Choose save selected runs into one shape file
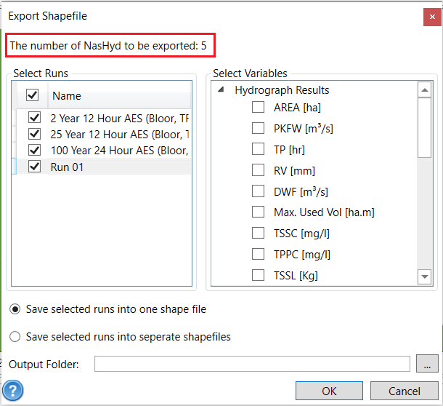The width and height of the screenshot is (443, 406). pyautogui.click(x=15, y=309)
